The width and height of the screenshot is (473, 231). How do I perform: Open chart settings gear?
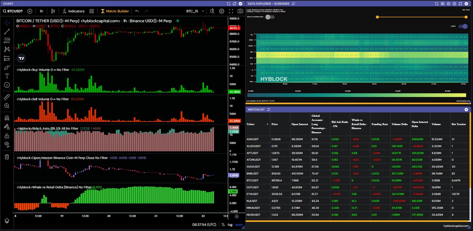[x=222, y=11]
